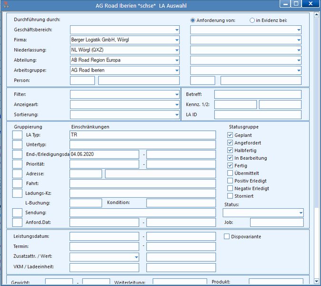The width and height of the screenshot is (321, 286).
Task: Expand the Arbeitsgruppe dropdown
Action: click(x=177, y=70)
